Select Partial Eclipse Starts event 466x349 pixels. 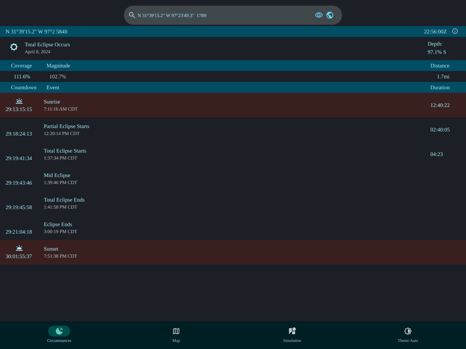[67, 126]
